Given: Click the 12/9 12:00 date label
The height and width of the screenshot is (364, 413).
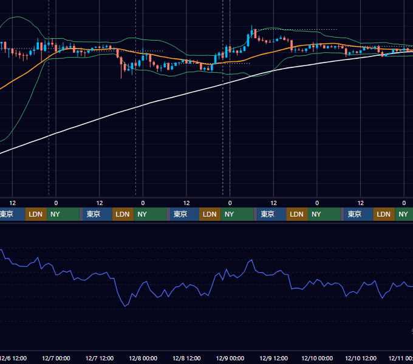Looking at the screenshot, I should pos(274,358).
